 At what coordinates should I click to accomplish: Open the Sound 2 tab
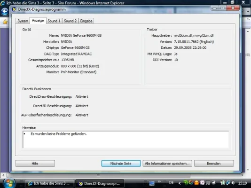point(71,21)
